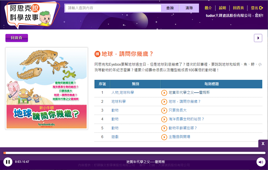Image resolution: width=268 pixels, height=170 pixels.
Task: Play the 只要我長大 track icon
Action: (x=164, y=110)
